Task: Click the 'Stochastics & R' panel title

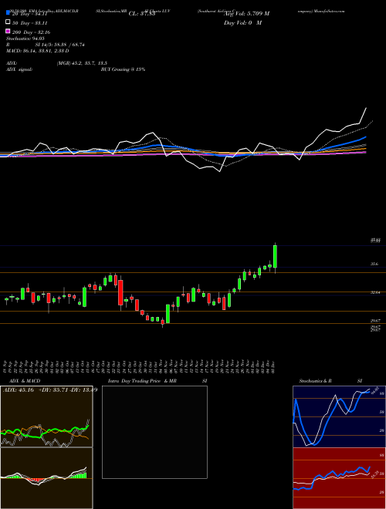Action: 316,381
